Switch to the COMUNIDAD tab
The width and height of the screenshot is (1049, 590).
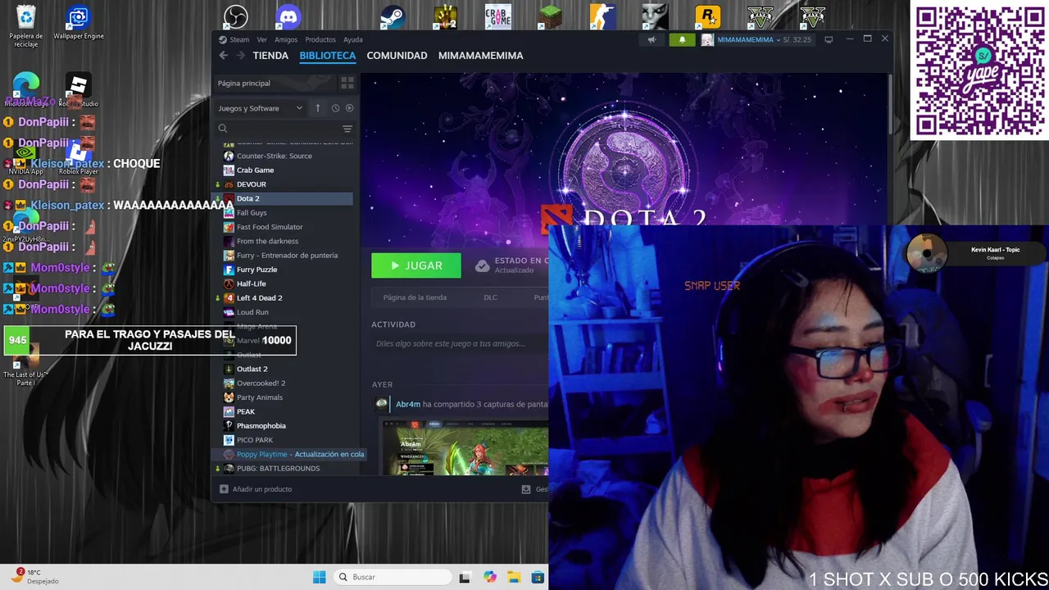(x=397, y=56)
